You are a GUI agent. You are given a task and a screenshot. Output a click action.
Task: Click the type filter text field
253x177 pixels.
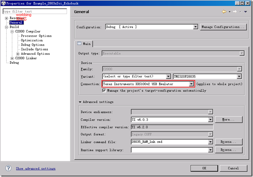(35, 11)
